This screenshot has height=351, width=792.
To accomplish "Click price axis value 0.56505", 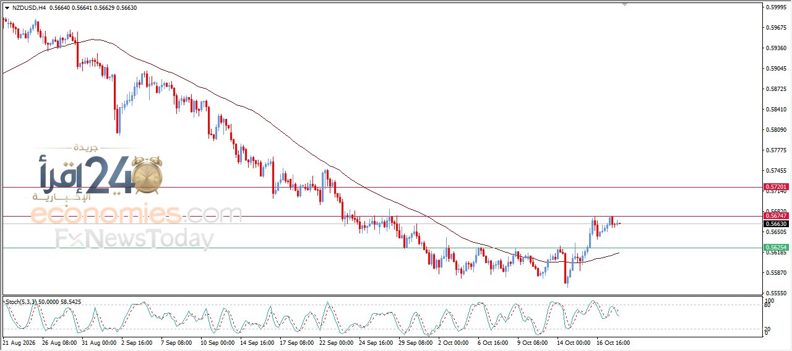I will point(776,232).
